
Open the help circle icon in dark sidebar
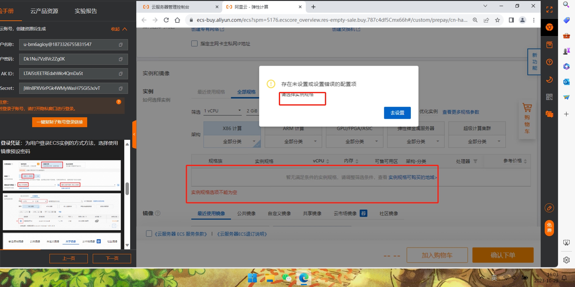tap(549, 62)
